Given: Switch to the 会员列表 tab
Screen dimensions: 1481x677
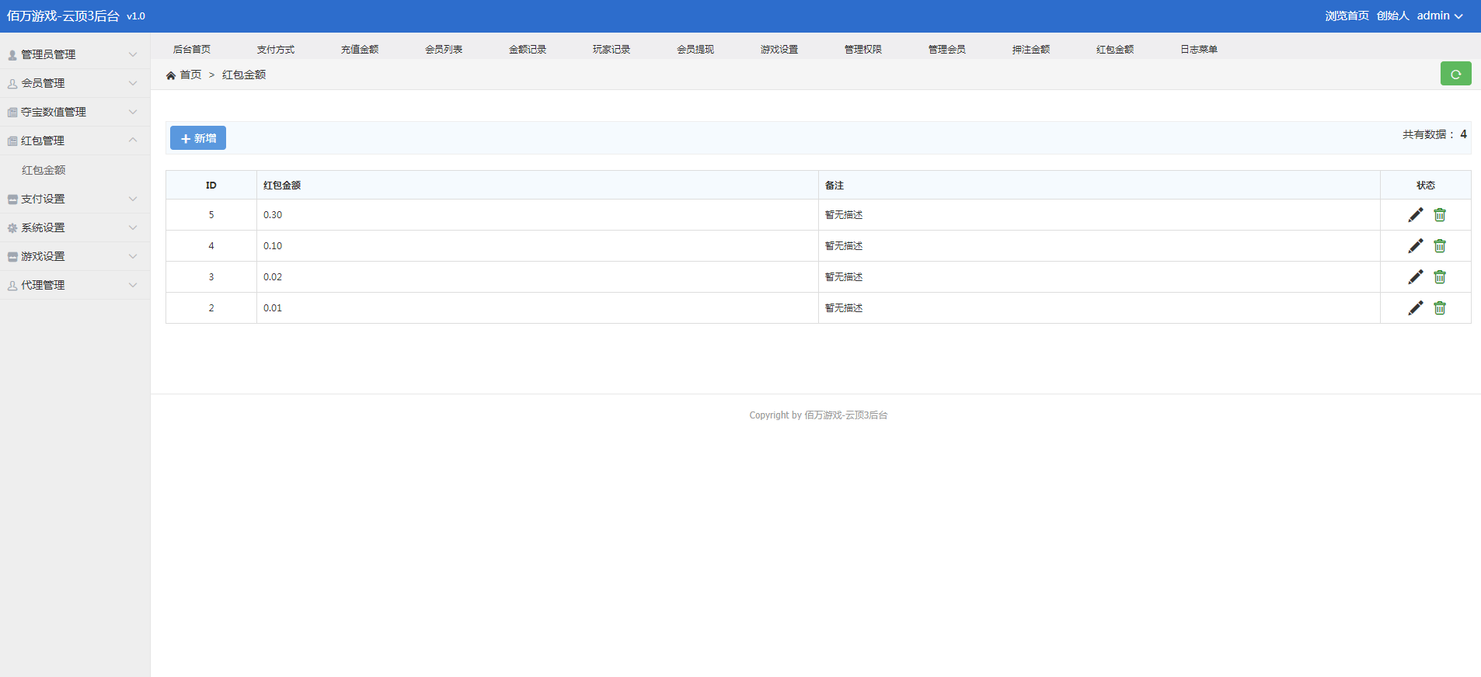Looking at the screenshot, I should [x=444, y=49].
